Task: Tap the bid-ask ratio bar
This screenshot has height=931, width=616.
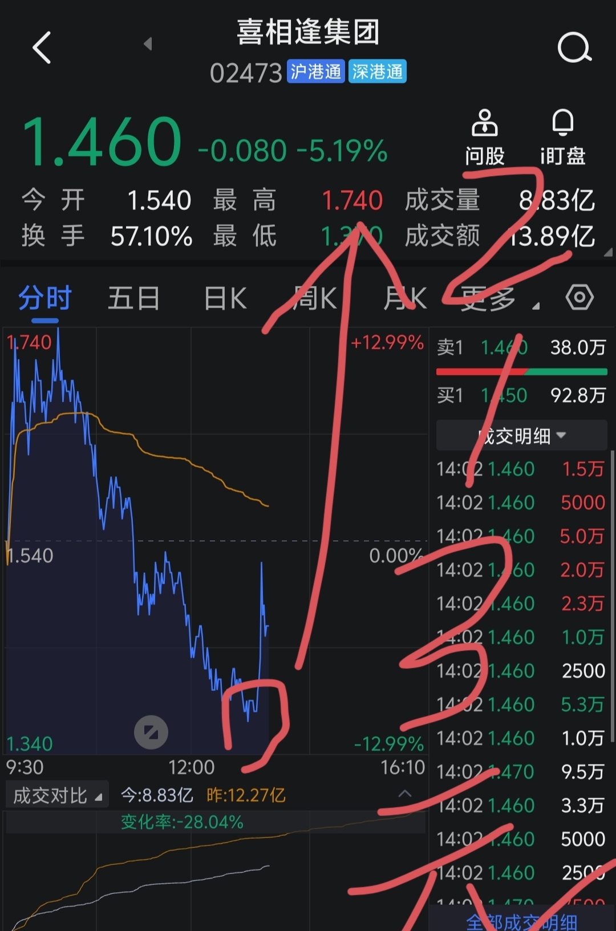Action: point(521,372)
